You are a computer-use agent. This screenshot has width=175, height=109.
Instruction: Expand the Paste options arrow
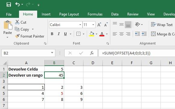(8, 37)
